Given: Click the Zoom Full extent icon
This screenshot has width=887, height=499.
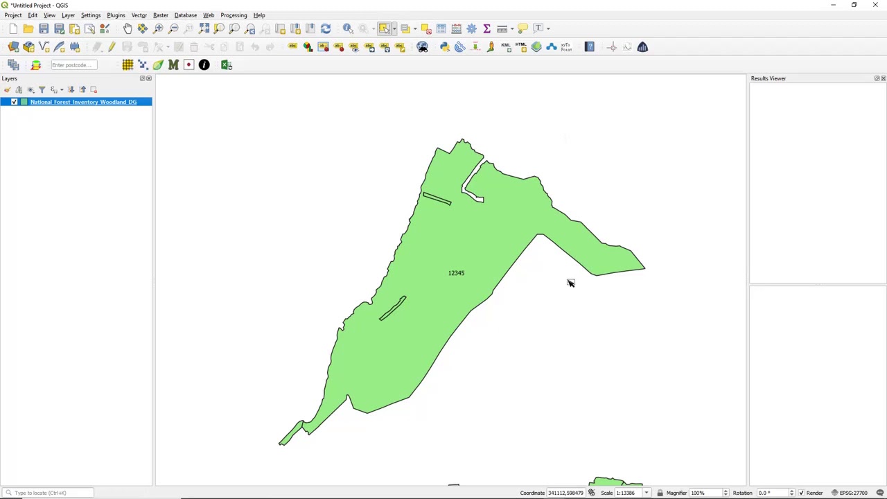Looking at the screenshot, I should tap(204, 28).
